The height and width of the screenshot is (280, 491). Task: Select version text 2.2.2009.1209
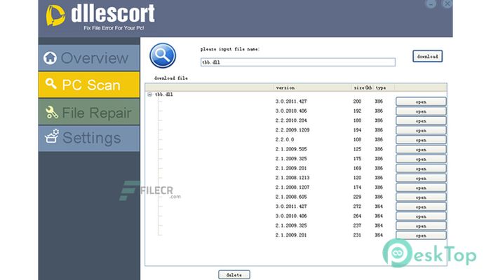[x=292, y=130]
